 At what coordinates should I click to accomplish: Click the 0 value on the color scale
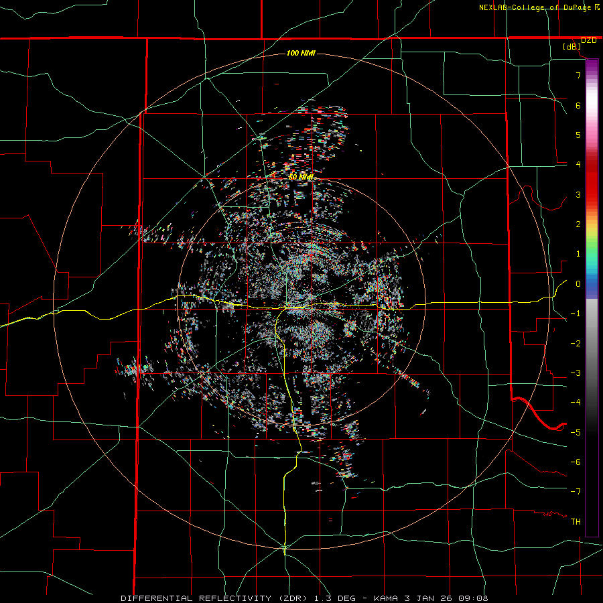point(578,284)
